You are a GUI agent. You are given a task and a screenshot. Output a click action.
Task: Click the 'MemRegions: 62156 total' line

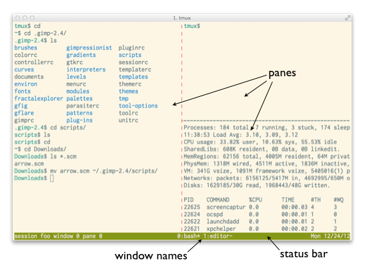pyautogui.click(x=267, y=156)
